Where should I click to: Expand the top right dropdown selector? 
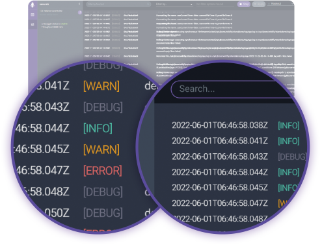280,4
